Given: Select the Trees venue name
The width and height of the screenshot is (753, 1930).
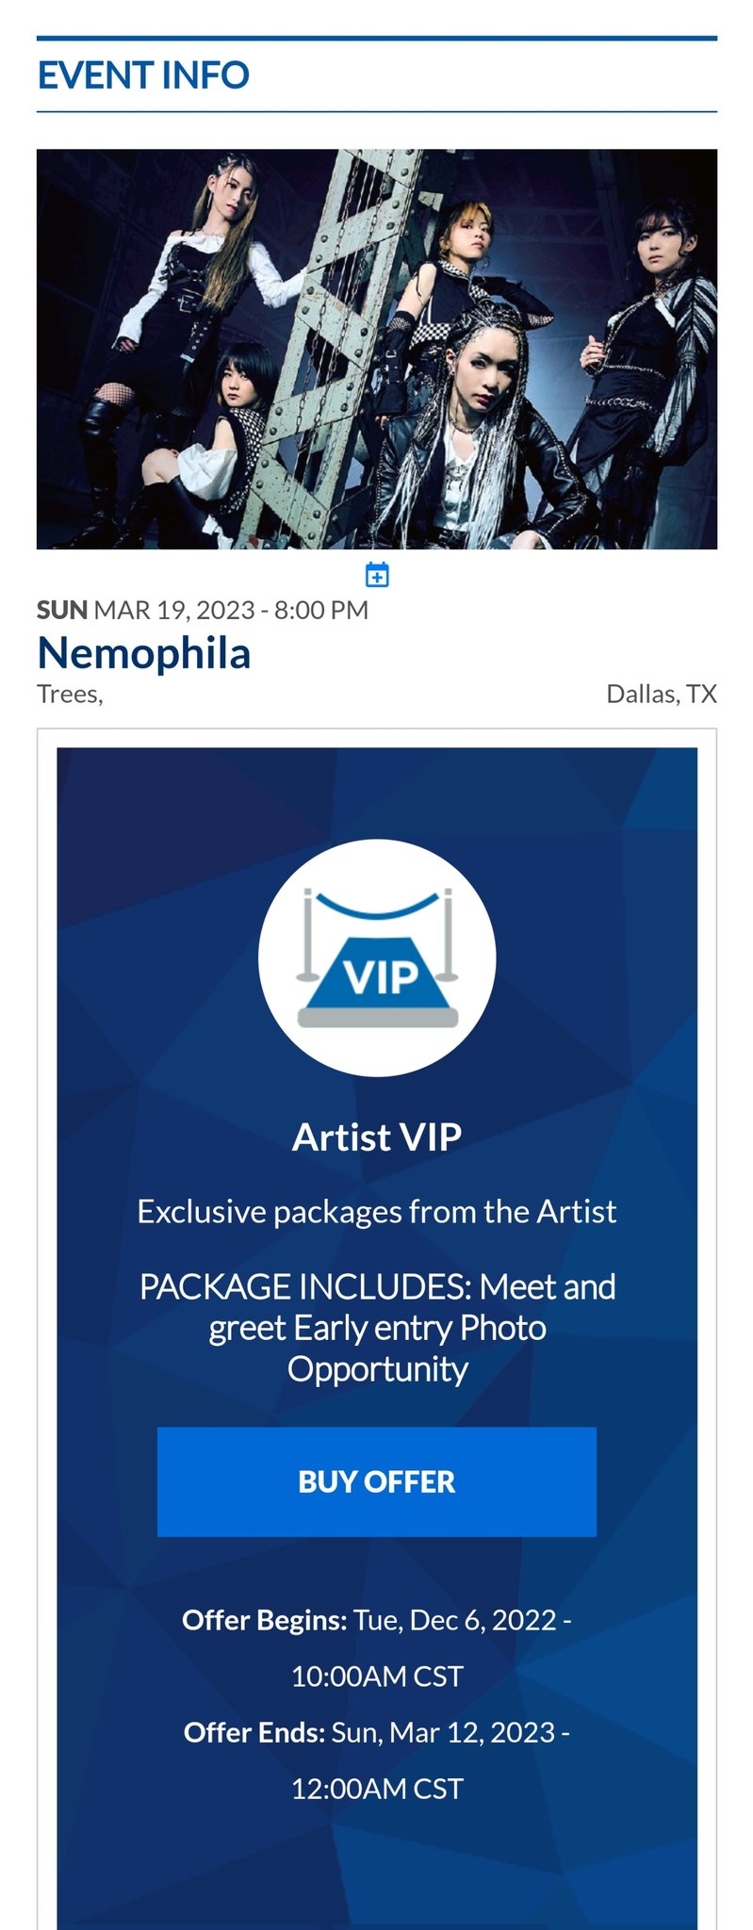Looking at the screenshot, I should [x=69, y=695].
